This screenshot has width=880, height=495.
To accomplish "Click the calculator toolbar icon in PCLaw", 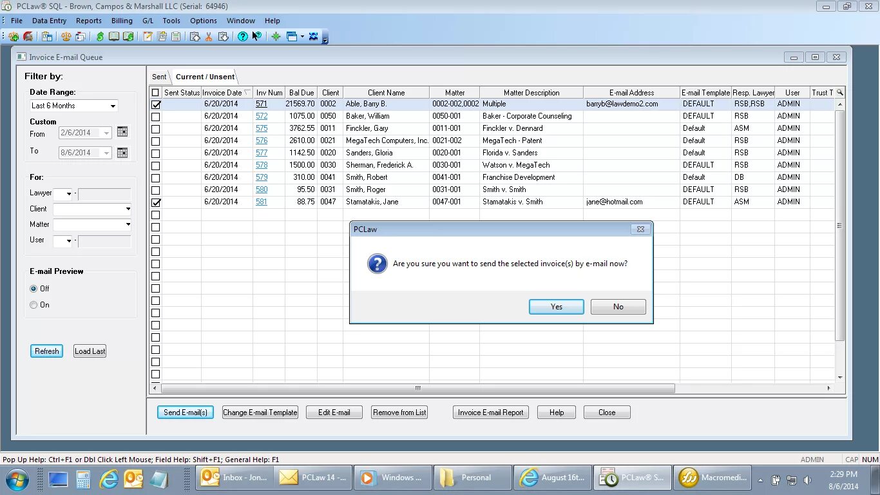I will coord(176,37).
